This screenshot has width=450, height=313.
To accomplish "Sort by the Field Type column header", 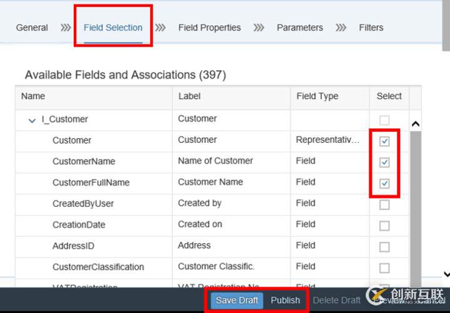I will [x=317, y=96].
